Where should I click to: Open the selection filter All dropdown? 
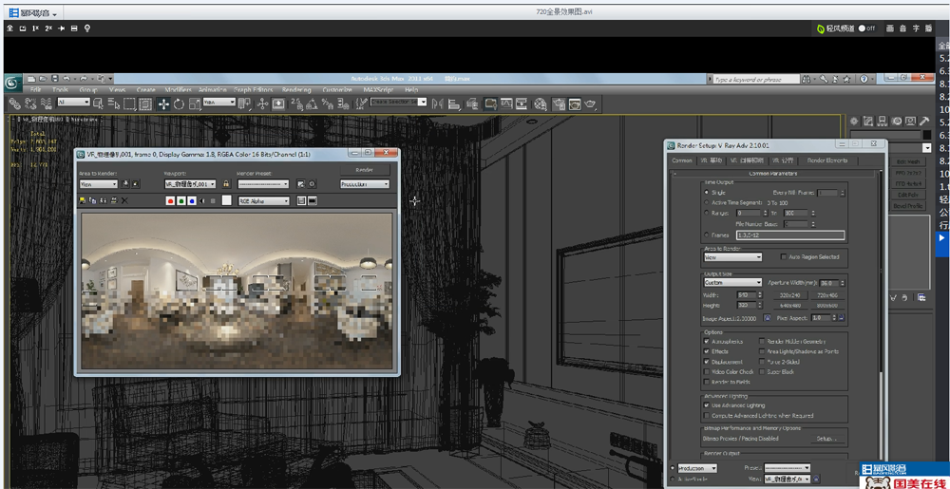73,102
